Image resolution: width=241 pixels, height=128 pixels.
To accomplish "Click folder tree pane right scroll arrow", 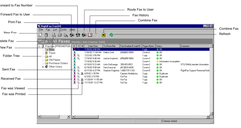I will click(x=69, y=117).
